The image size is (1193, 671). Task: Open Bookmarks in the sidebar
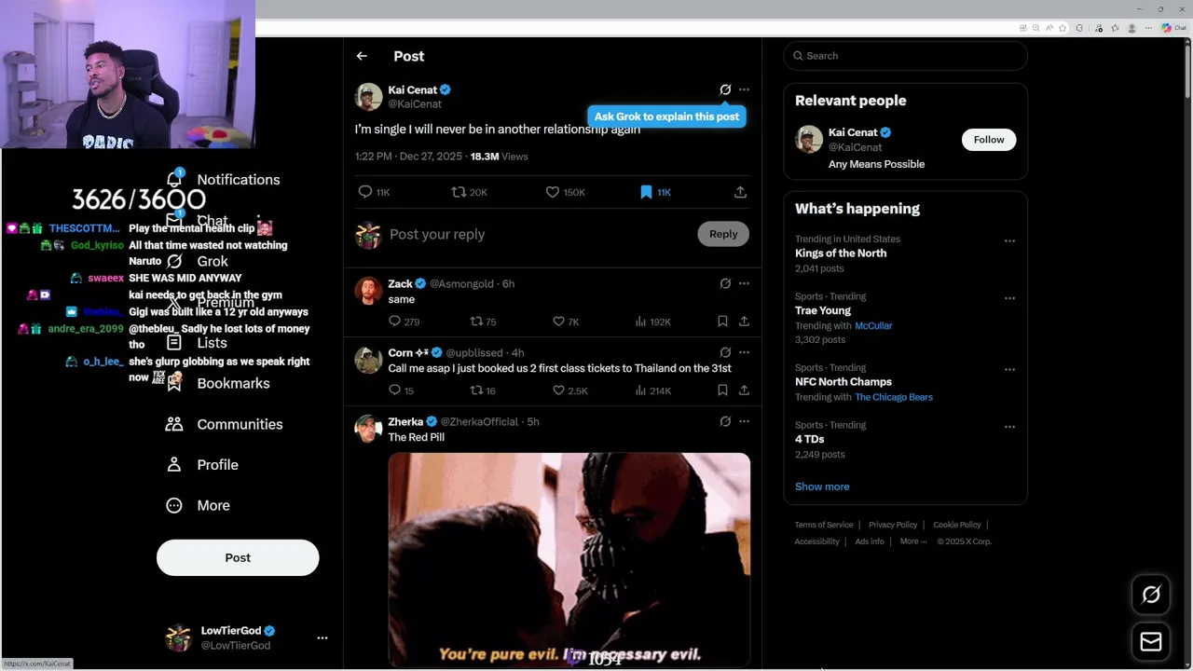218,384
